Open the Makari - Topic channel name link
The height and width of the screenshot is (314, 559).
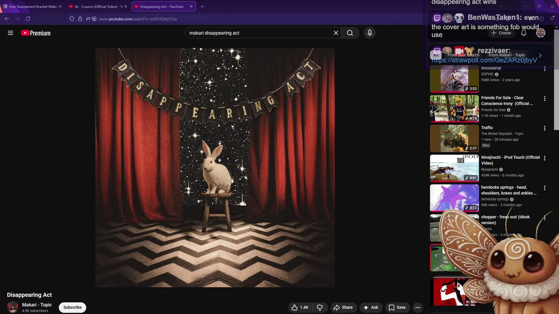click(x=37, y=305)
